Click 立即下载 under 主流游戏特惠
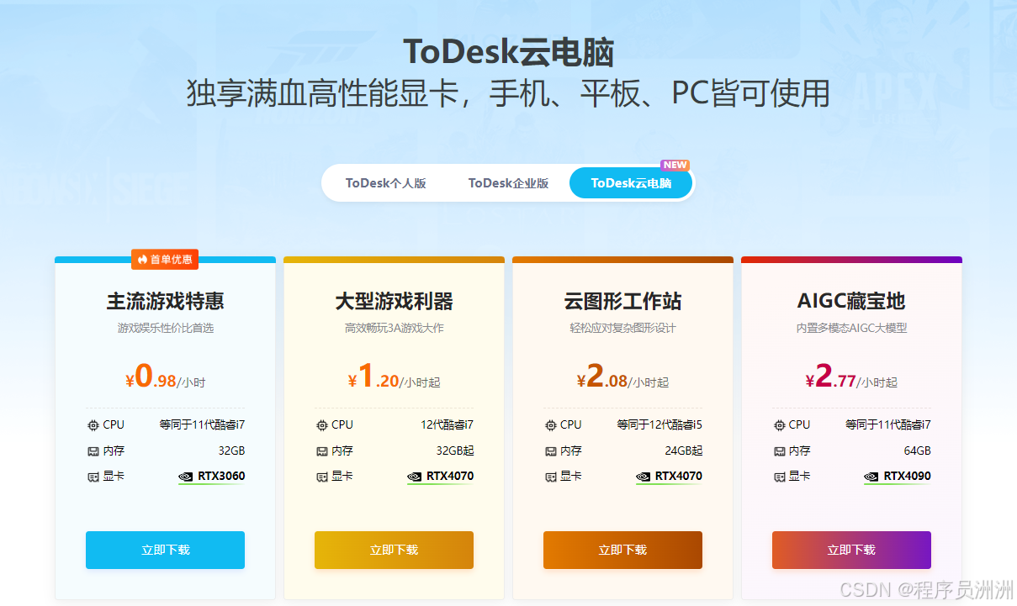Image resolution: width=1017 pixels, height=606 pixels. coord(165,550)
